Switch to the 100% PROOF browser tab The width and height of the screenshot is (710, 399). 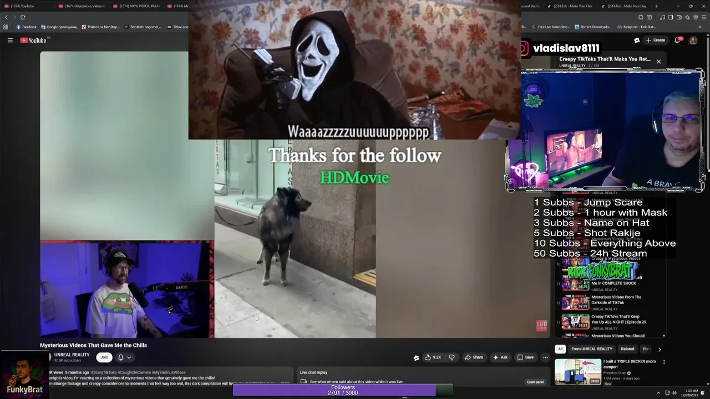coord(136,6)
